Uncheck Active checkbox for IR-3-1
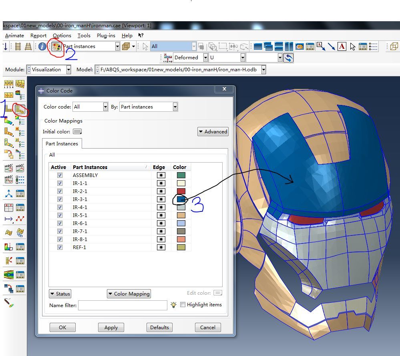Image resolution: width=400 pixels, height=356 pixels. point(60,199)
